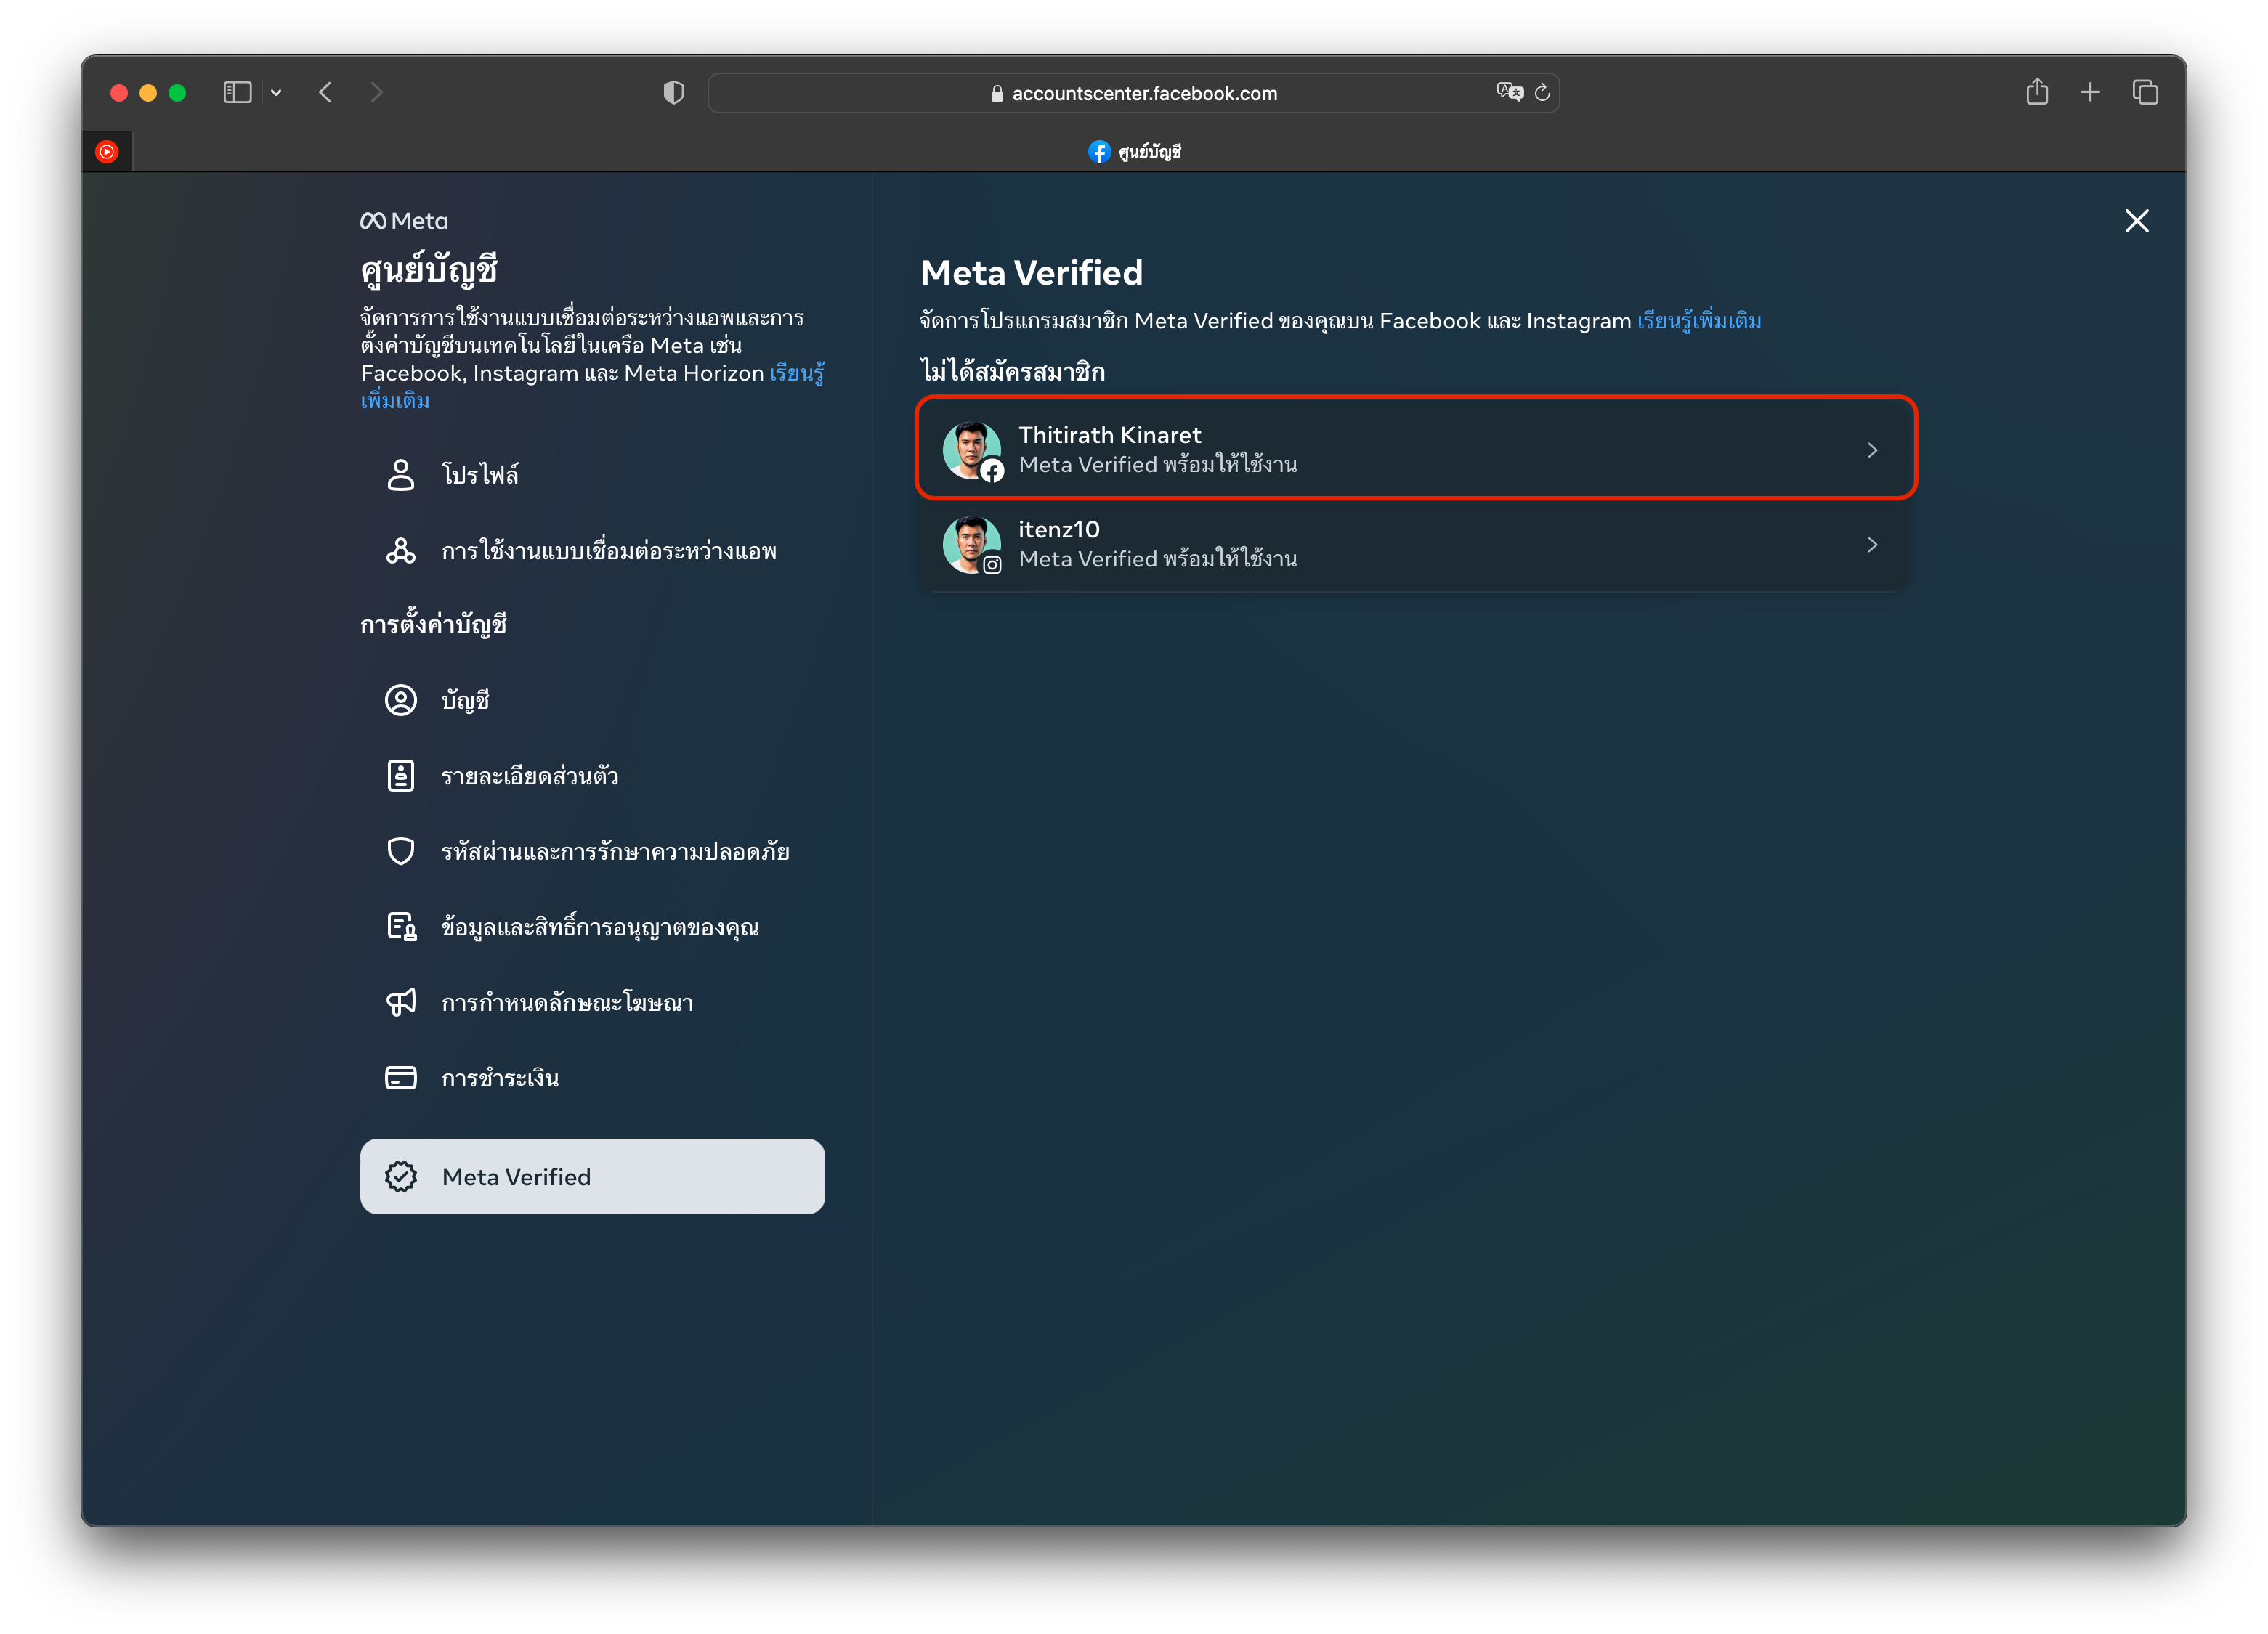Click the privacy shield icon
This screenshot has width=2268, height=1634.
point(673,93)
